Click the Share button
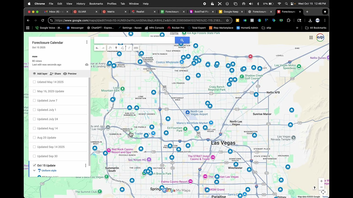The height and width of the screenshot is (198, 353). point(55,74)
